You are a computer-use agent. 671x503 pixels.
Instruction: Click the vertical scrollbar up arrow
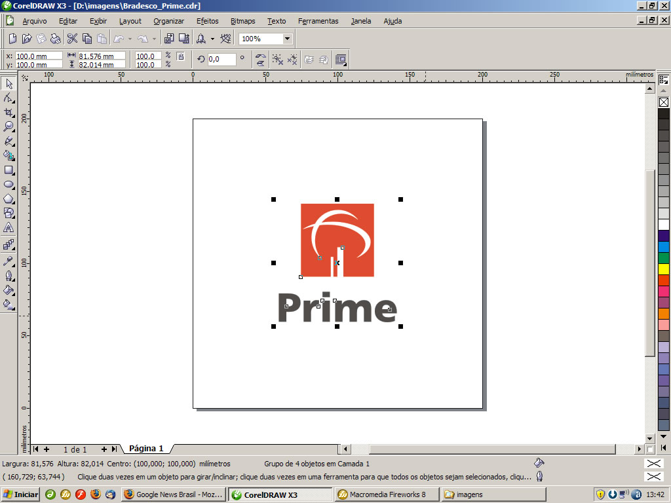650,89
